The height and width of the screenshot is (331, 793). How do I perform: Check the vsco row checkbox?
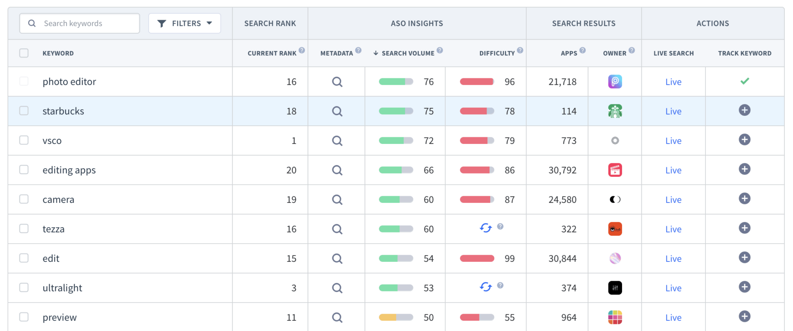tap(24, 140)
